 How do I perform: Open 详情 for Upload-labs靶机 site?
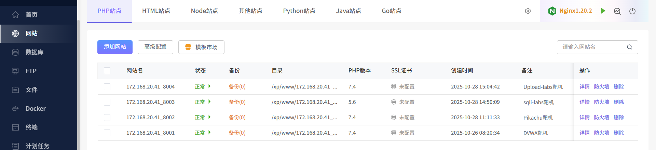click(x=585, y=87)
